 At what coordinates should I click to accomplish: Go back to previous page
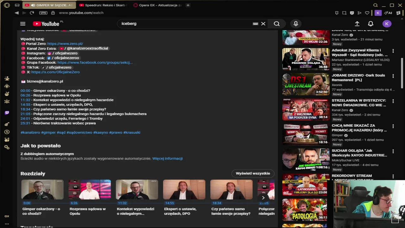17,13
